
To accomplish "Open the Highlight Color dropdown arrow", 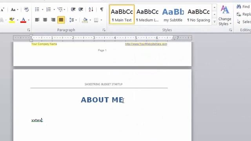I will [x=17, y=20].
